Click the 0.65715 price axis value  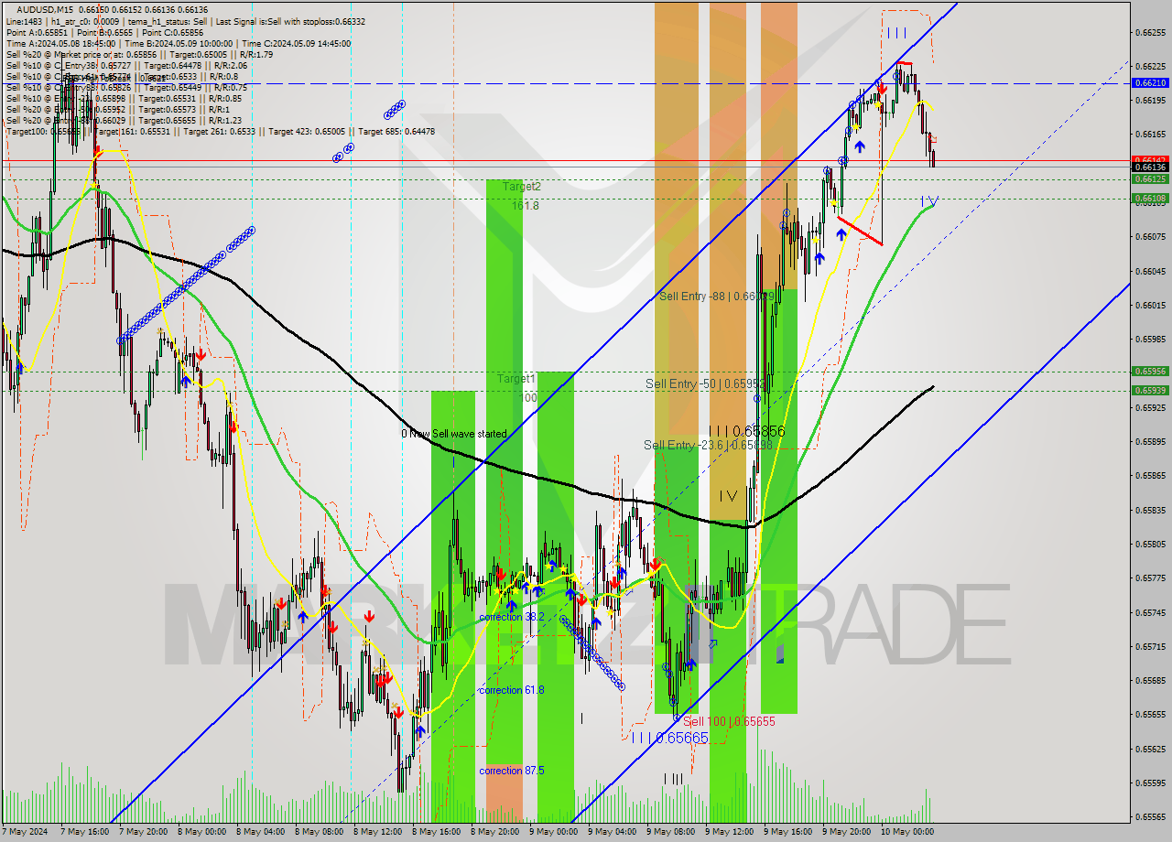[x=1150, y=647]
